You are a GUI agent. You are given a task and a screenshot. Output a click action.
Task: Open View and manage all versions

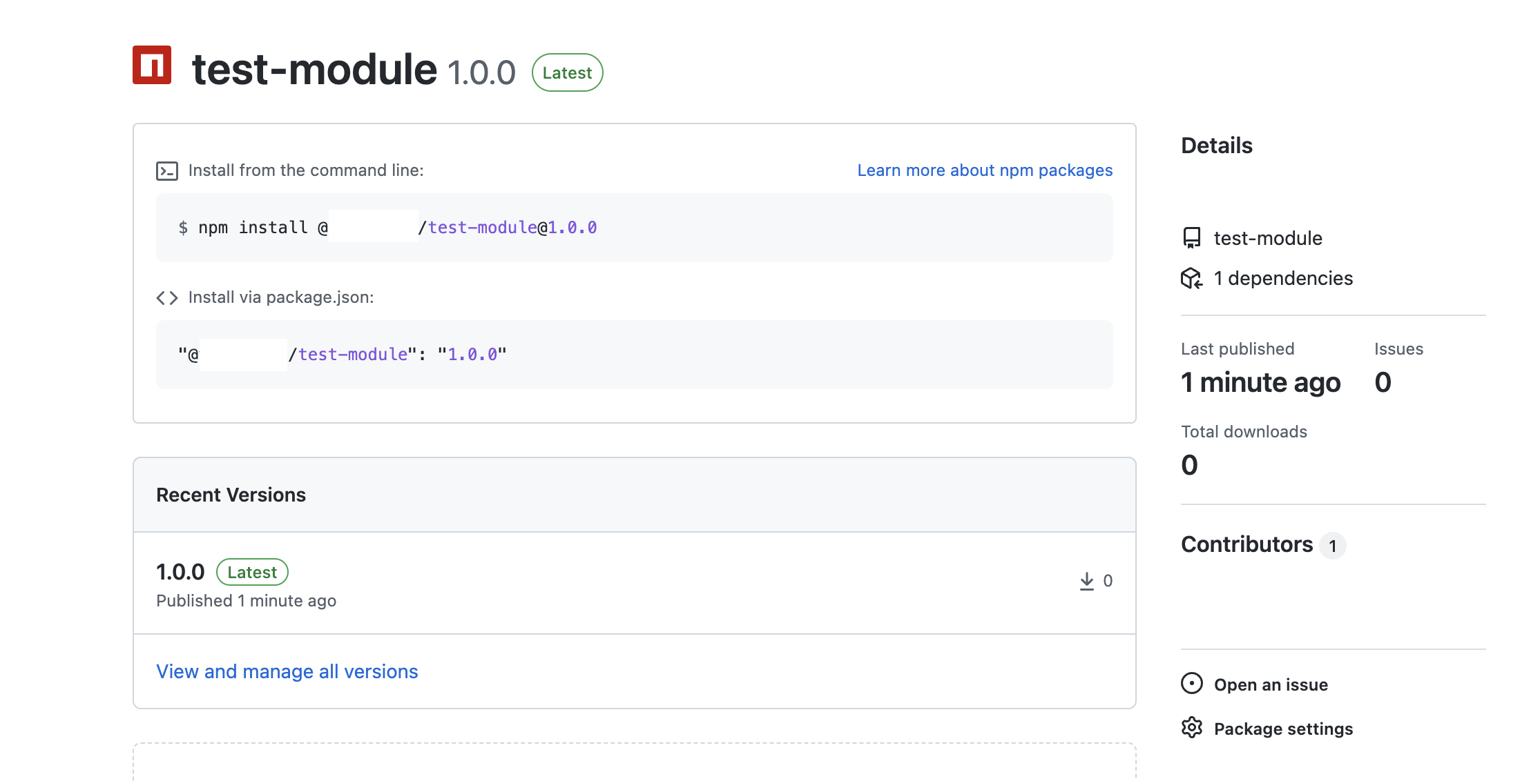coord(287,671)
